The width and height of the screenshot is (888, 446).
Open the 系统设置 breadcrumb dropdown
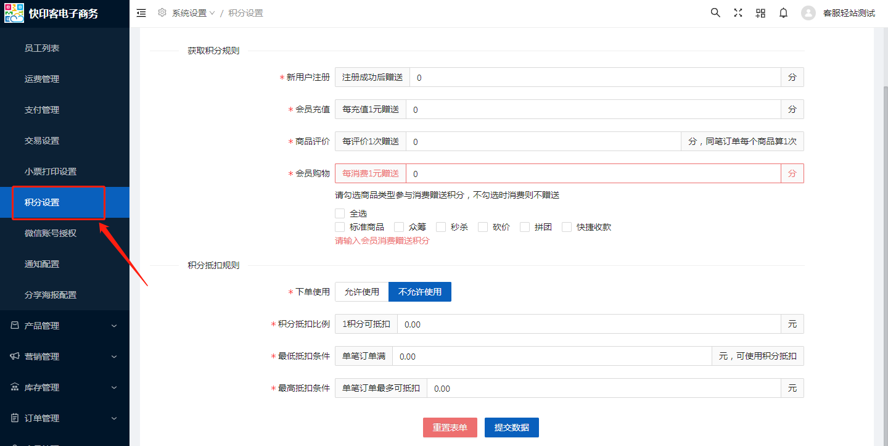click(x=193, y=13)
